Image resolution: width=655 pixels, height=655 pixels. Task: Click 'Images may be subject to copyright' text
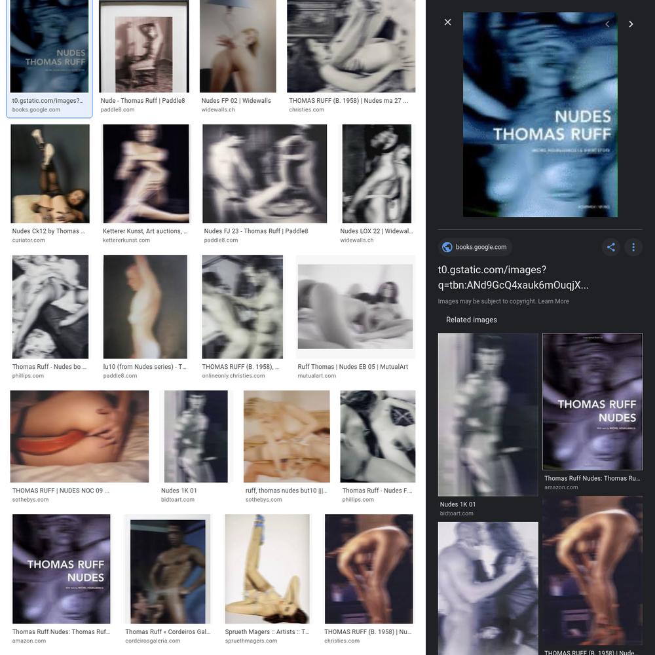pyautogui.click(x=487, y=301)
